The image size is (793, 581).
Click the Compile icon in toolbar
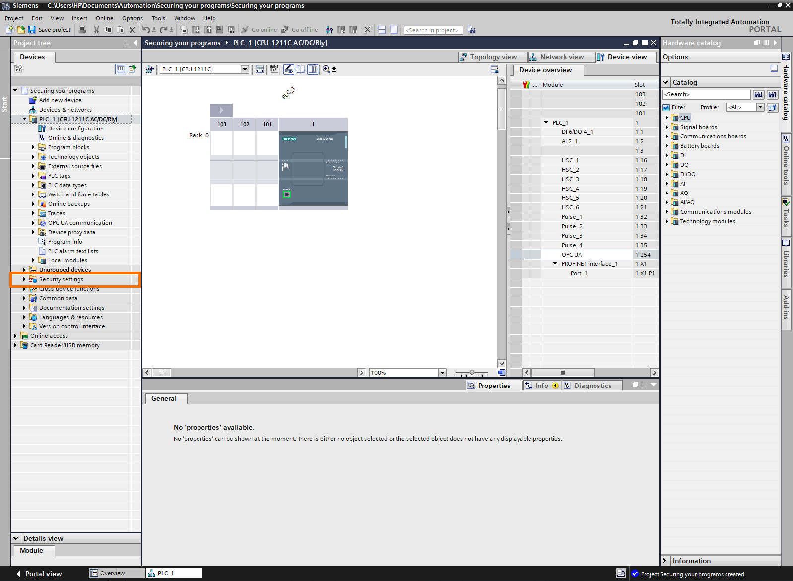(x=184, y=30)
